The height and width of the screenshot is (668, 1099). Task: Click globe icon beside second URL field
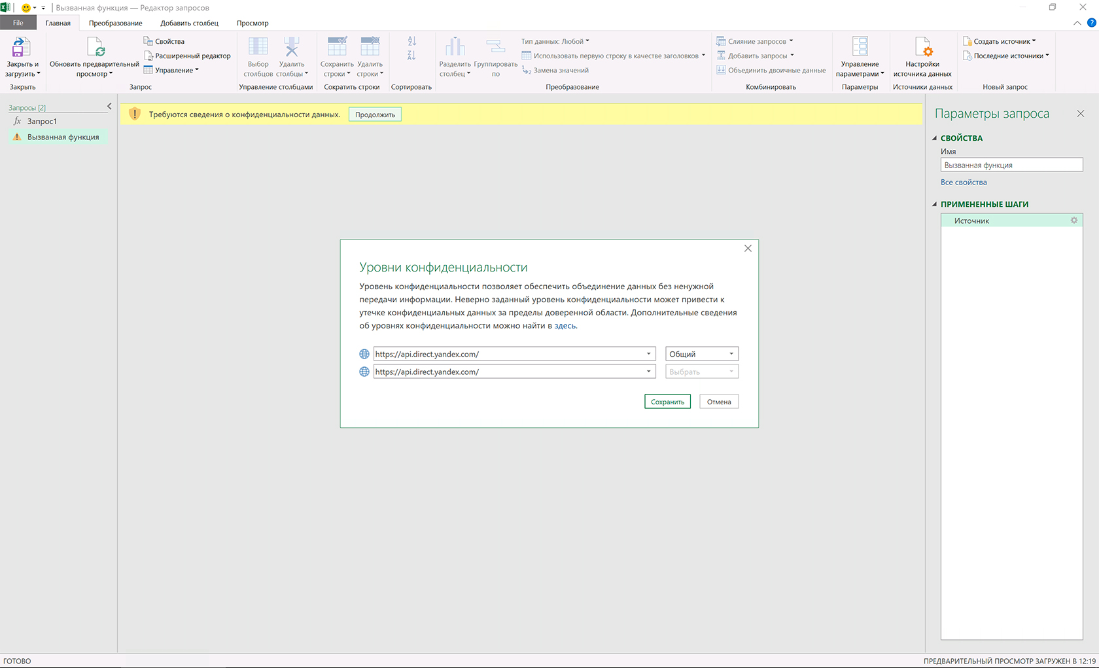coord(364,372)
